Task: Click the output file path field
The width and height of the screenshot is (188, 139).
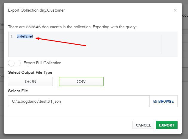Action: point(79,101)
